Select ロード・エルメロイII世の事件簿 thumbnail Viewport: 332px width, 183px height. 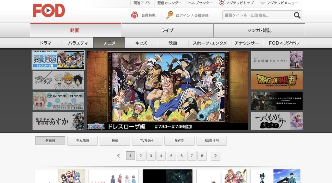(277, 101)
